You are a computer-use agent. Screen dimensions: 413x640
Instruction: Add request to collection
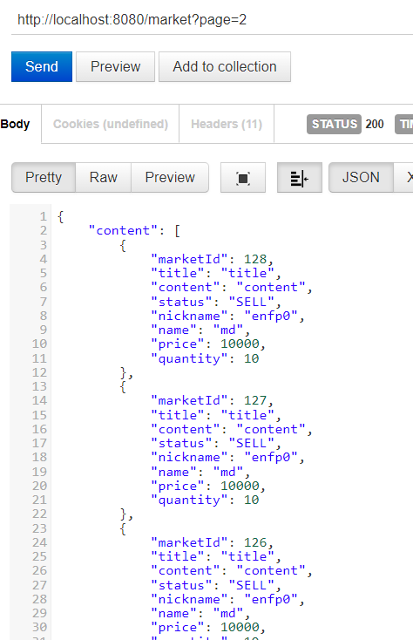[x=225, y=66]
